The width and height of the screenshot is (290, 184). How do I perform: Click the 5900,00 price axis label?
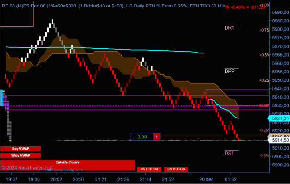click(x=280, y=165)
